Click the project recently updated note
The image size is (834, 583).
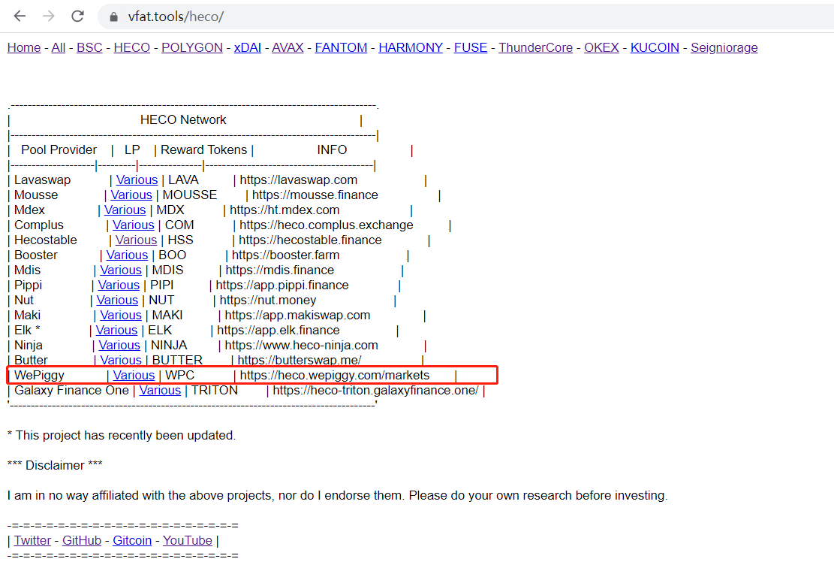pos(122,436)
